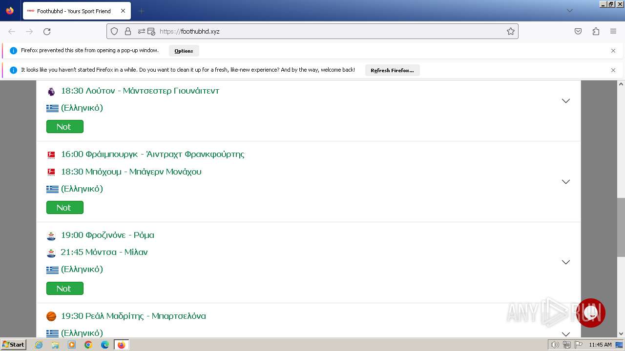Click the Not button under Luton match
Screen dimensions: 625x351
[x=65, y=126]
